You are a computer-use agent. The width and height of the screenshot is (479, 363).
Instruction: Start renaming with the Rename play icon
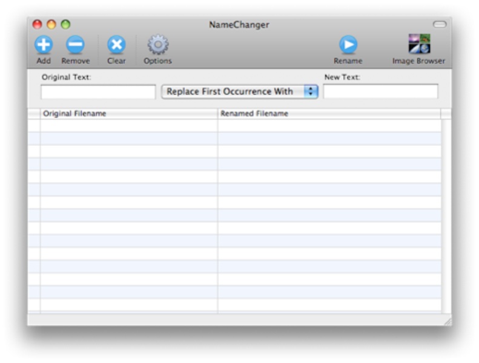348,45
